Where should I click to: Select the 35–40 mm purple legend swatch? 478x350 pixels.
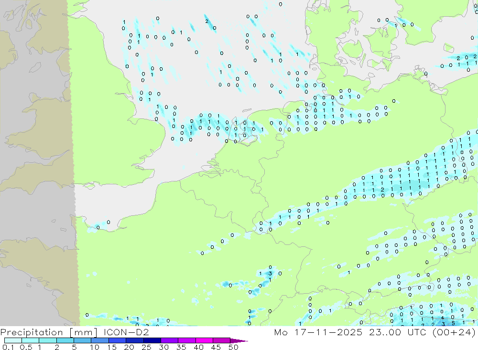click(186, 340)
